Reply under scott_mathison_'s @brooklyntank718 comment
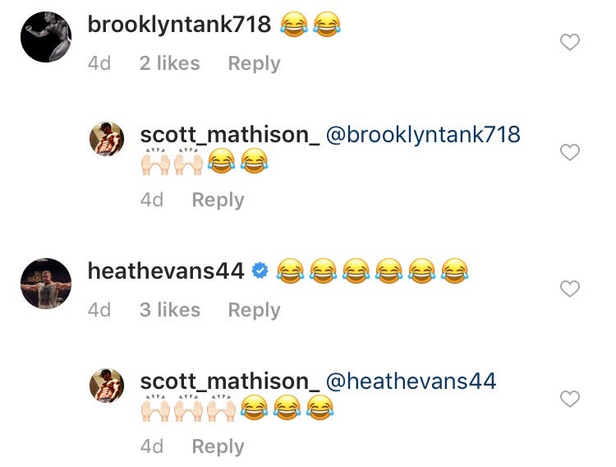The image size is (616, 467). coord(218,200)
